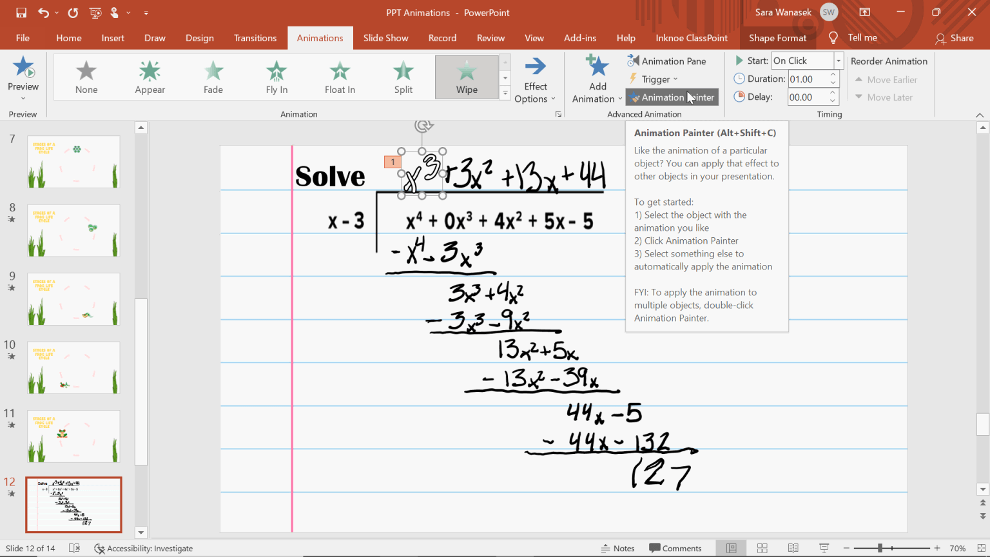Click the Save icon in Quick Access Toolbar
The width and height of the screenshot is (990, 557).
21,12
